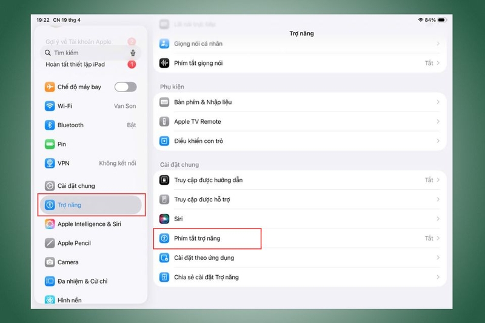Open Apple Intelligence & Siri settings
The image size is (485, 323).
pos(90,224)
